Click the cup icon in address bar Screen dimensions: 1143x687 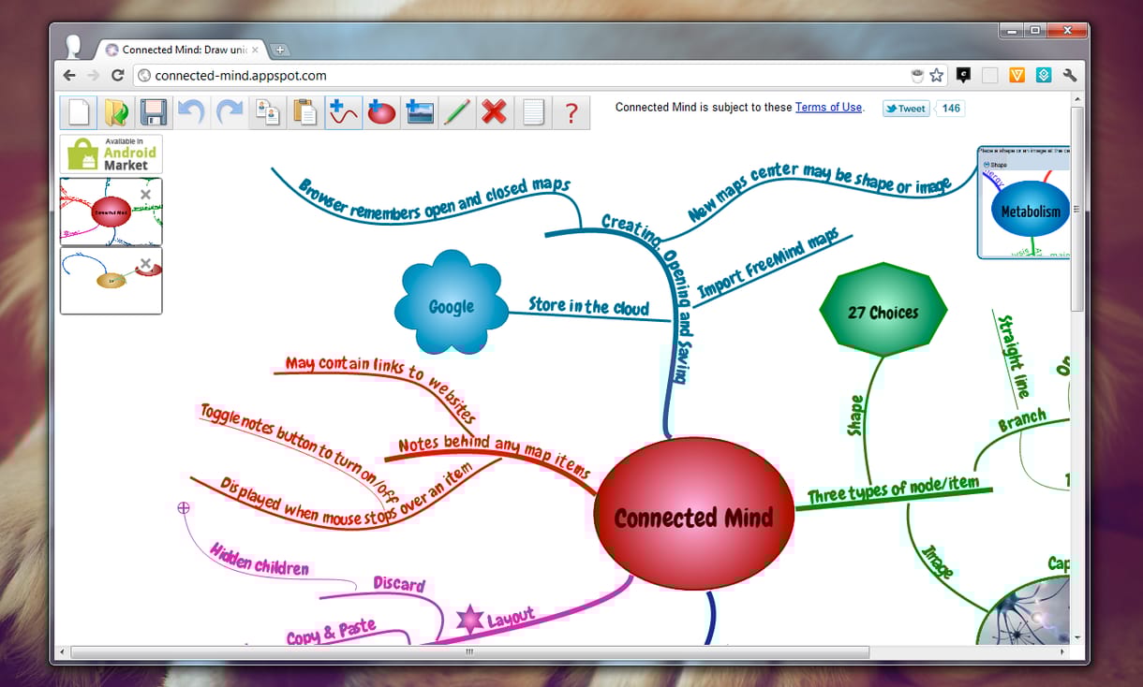(x=918, y=76)
